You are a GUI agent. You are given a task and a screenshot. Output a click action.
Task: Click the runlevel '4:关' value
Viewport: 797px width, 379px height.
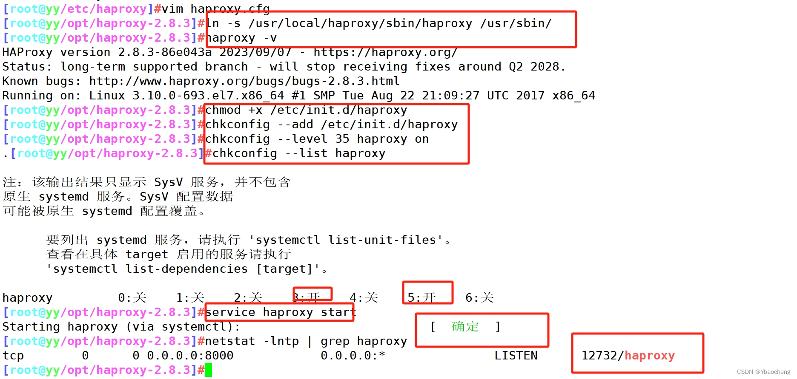coord(364,297)
